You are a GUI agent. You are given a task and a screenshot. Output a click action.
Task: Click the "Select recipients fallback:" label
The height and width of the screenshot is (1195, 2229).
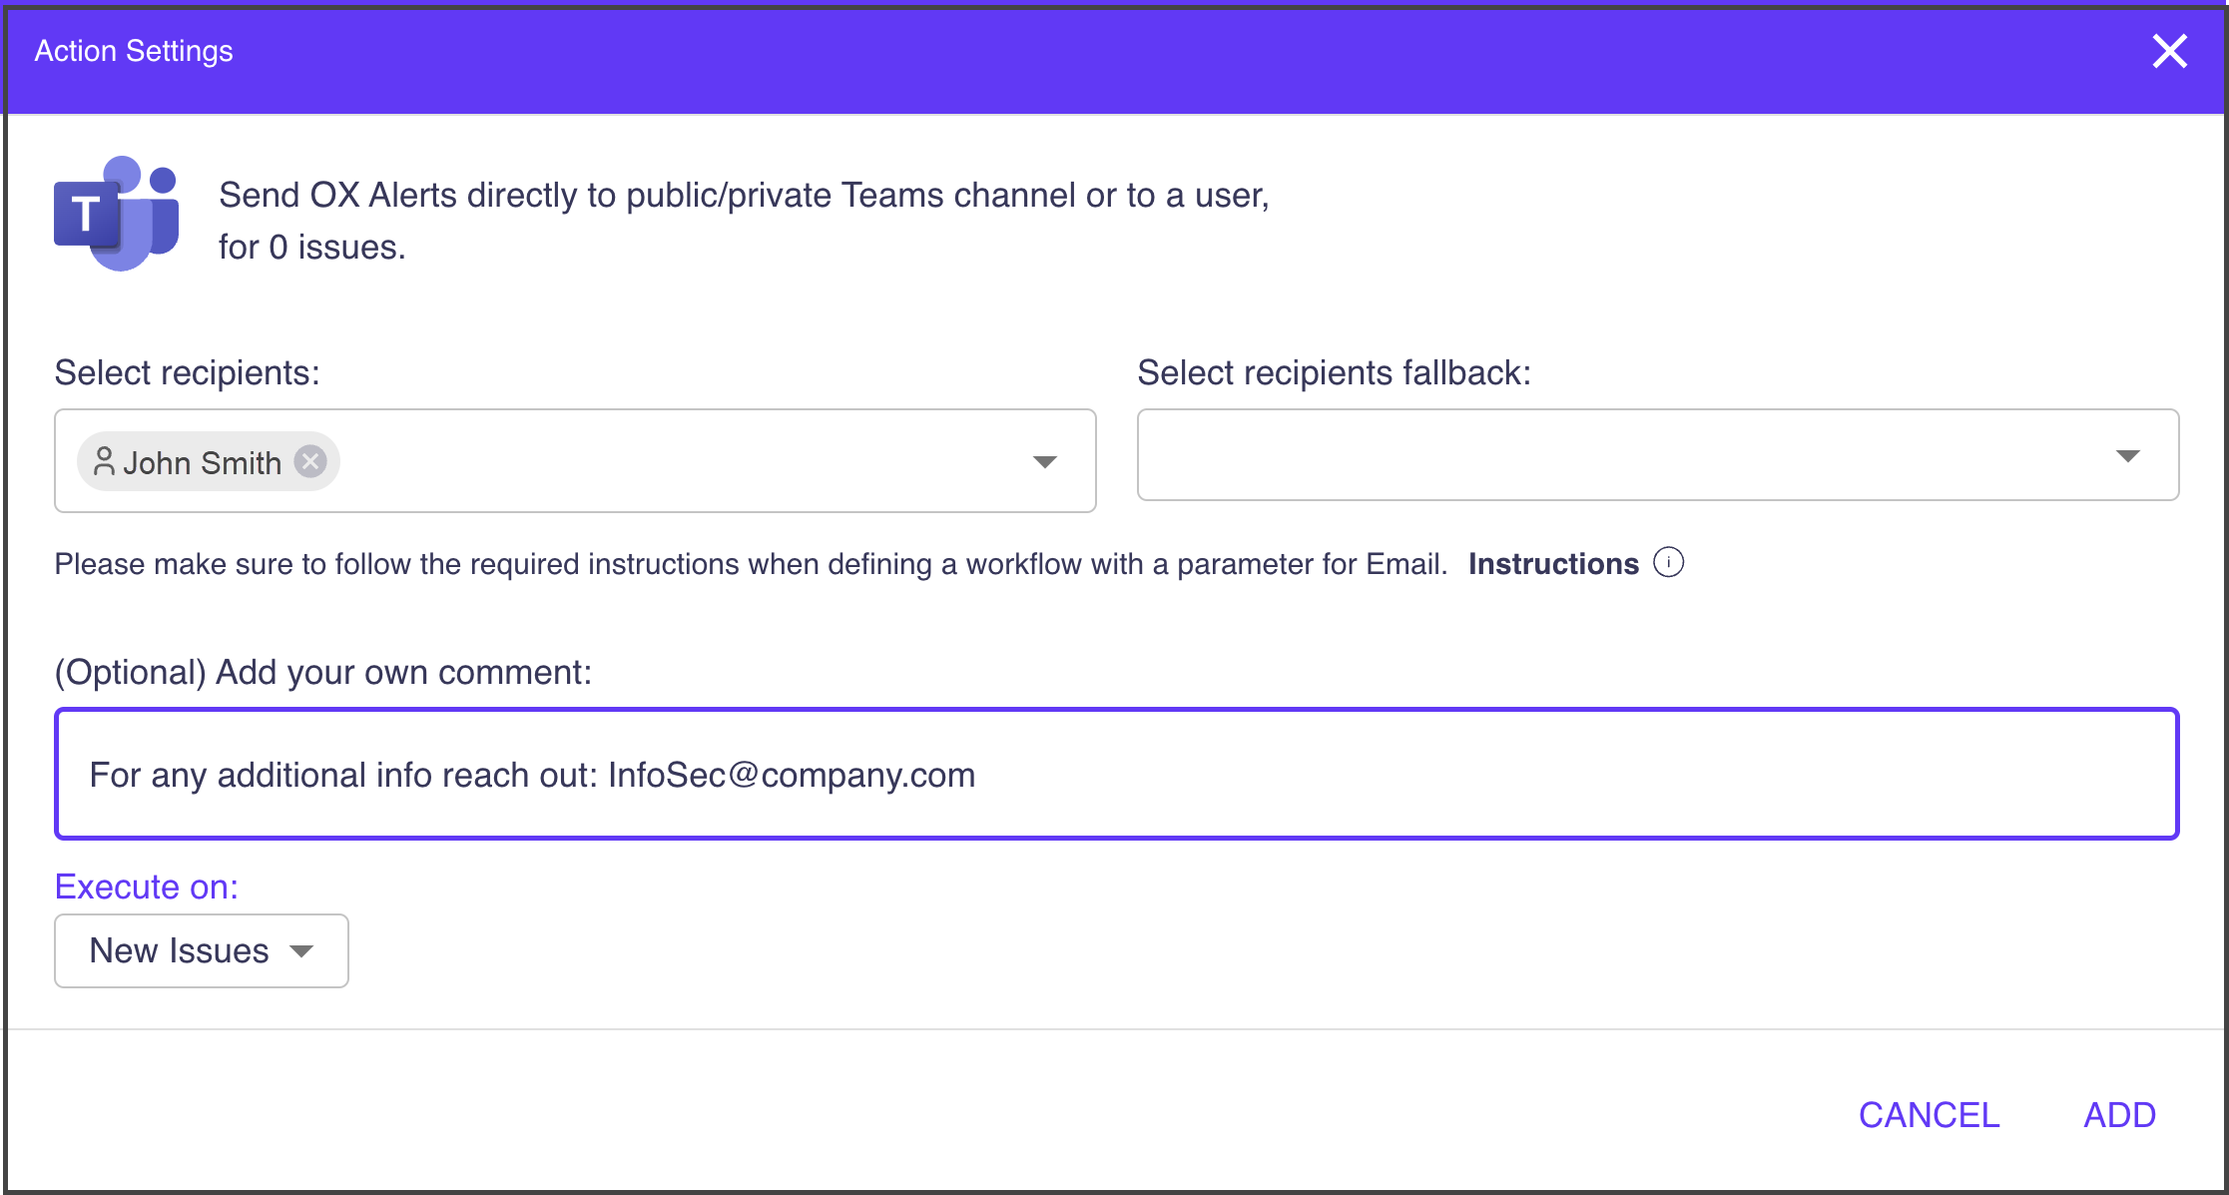coord(1334,372)
